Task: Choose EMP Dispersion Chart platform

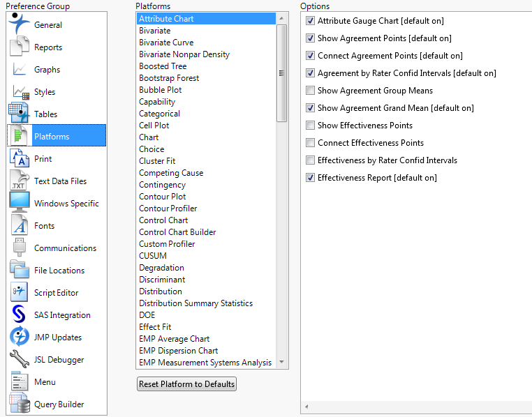Action: pos(206,351)
